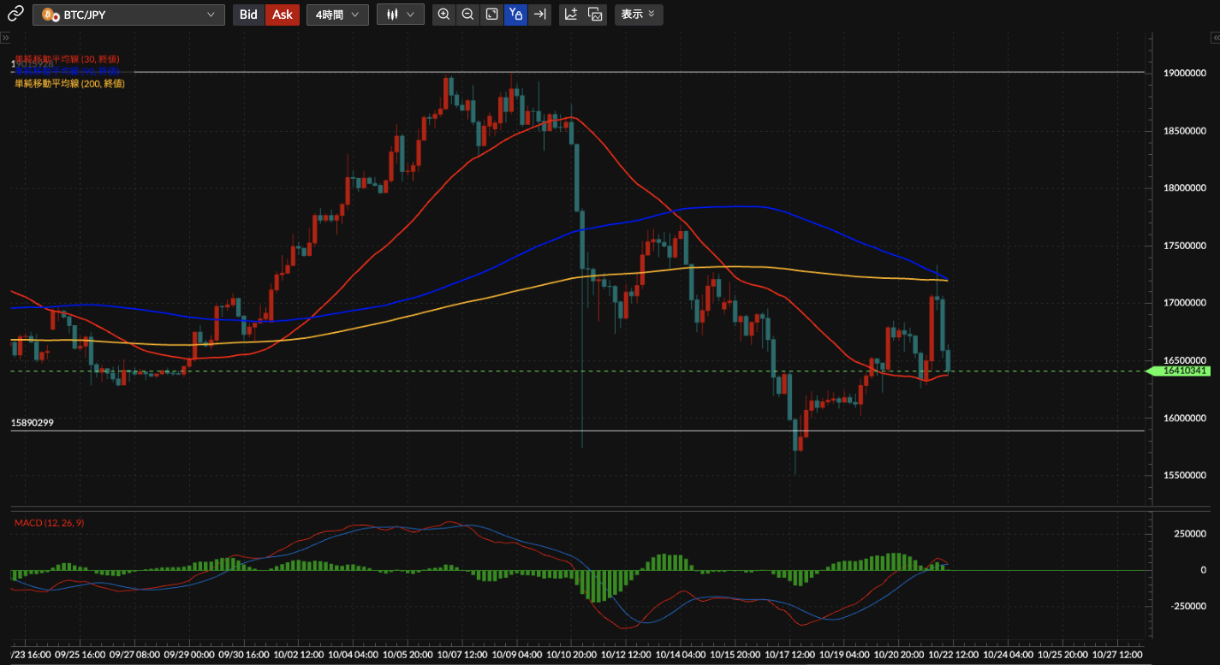This screenshot has height=665, width=1220.
Task: Jump to the latest candle
Action: [539, 15]
